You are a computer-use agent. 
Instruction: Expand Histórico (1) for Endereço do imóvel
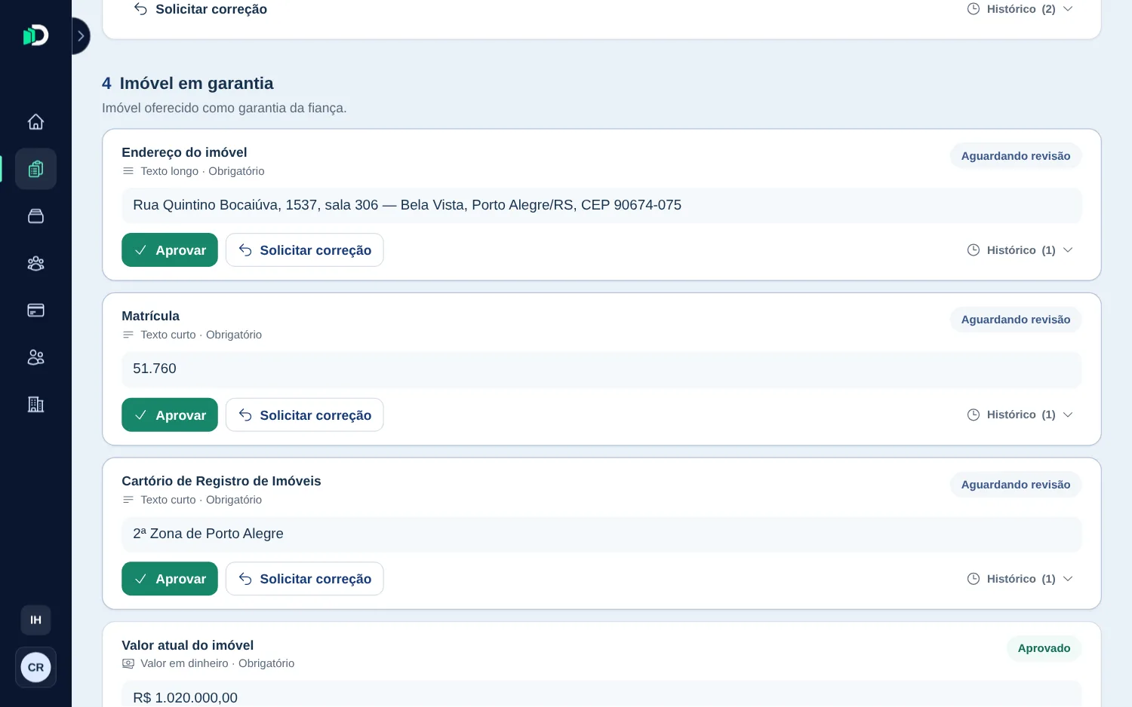(1020, 250)
